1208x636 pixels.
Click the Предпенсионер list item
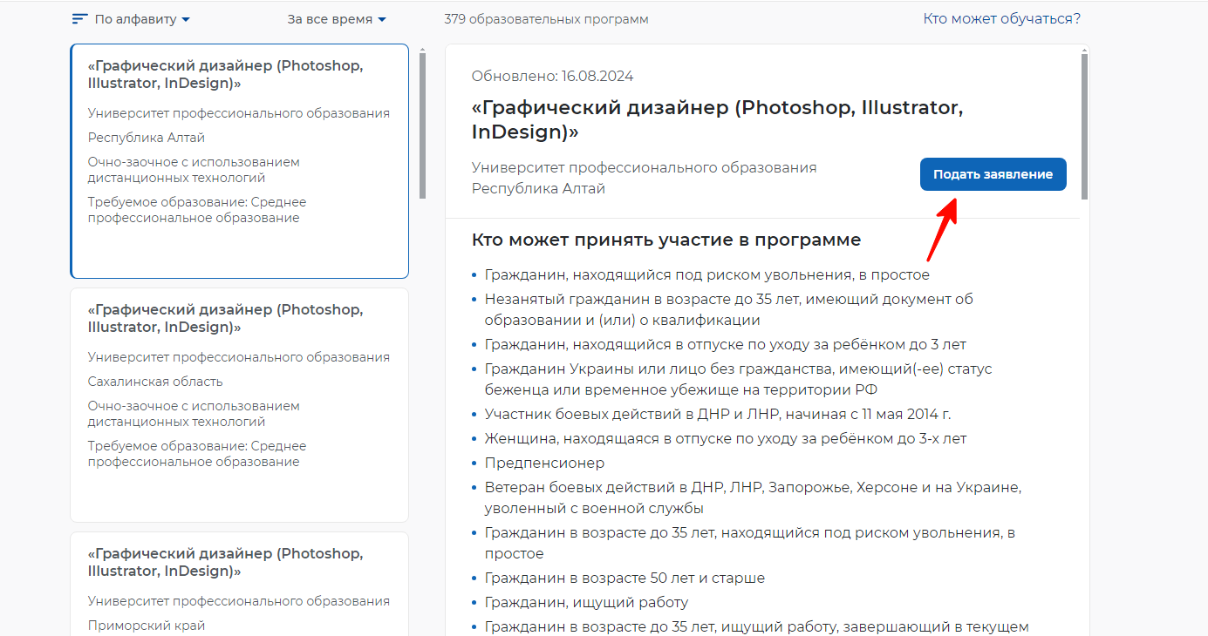tap(544, 463)
